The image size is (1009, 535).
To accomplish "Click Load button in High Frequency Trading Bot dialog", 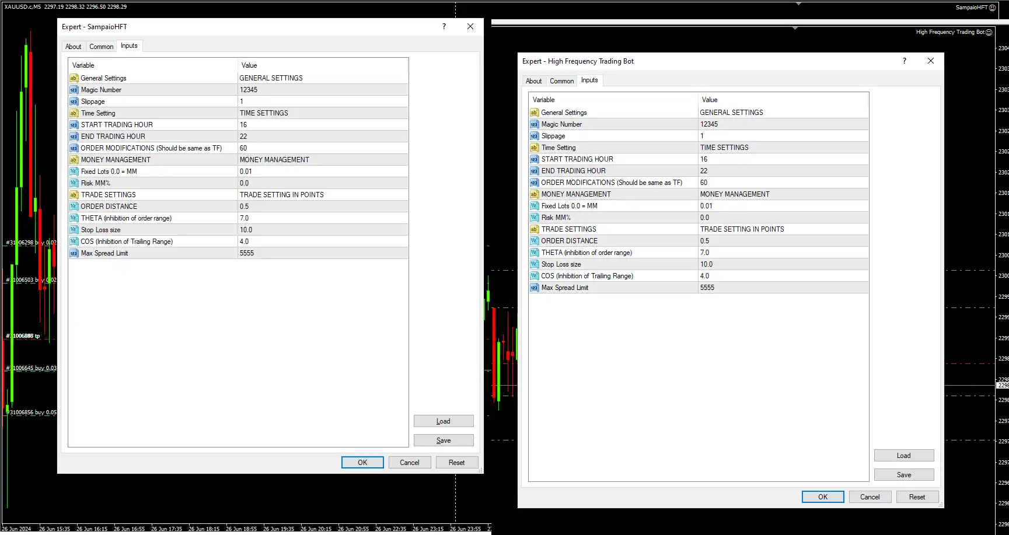I will click(904, 456).
